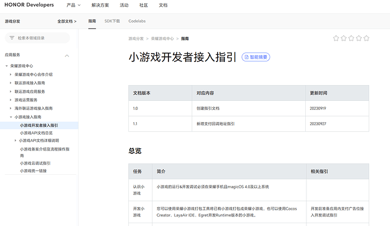This screenshot has height=226, width=390.
Task: Open the 产品 dropdown menu
Action: tap(73, 5)
